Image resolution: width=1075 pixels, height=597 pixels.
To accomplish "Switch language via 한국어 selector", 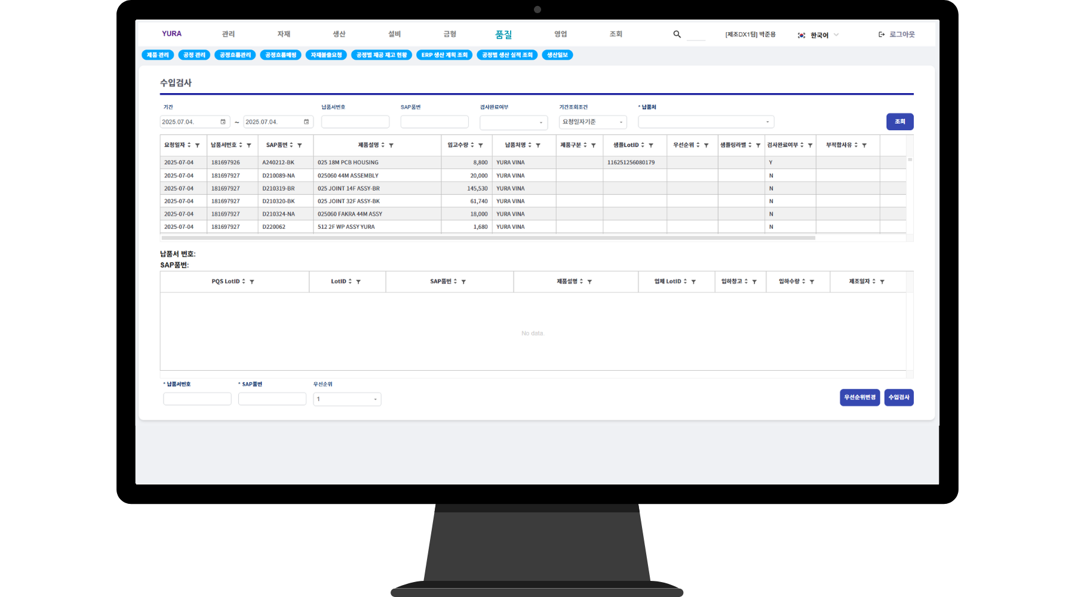I will coord(818,35).
